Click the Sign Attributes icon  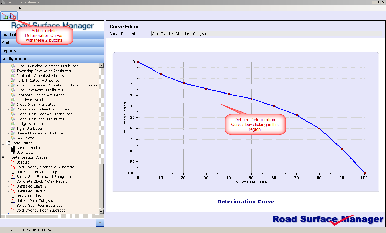pyautogui.click(x=13, y=128)
